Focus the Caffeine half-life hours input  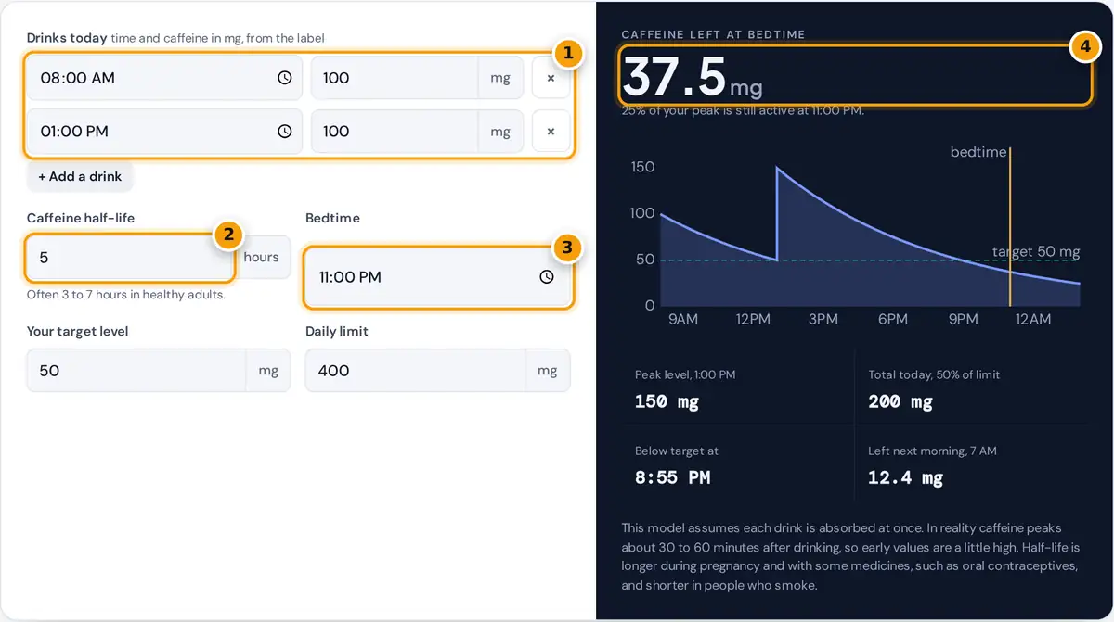pyautogui.click(x=130, y=257)
